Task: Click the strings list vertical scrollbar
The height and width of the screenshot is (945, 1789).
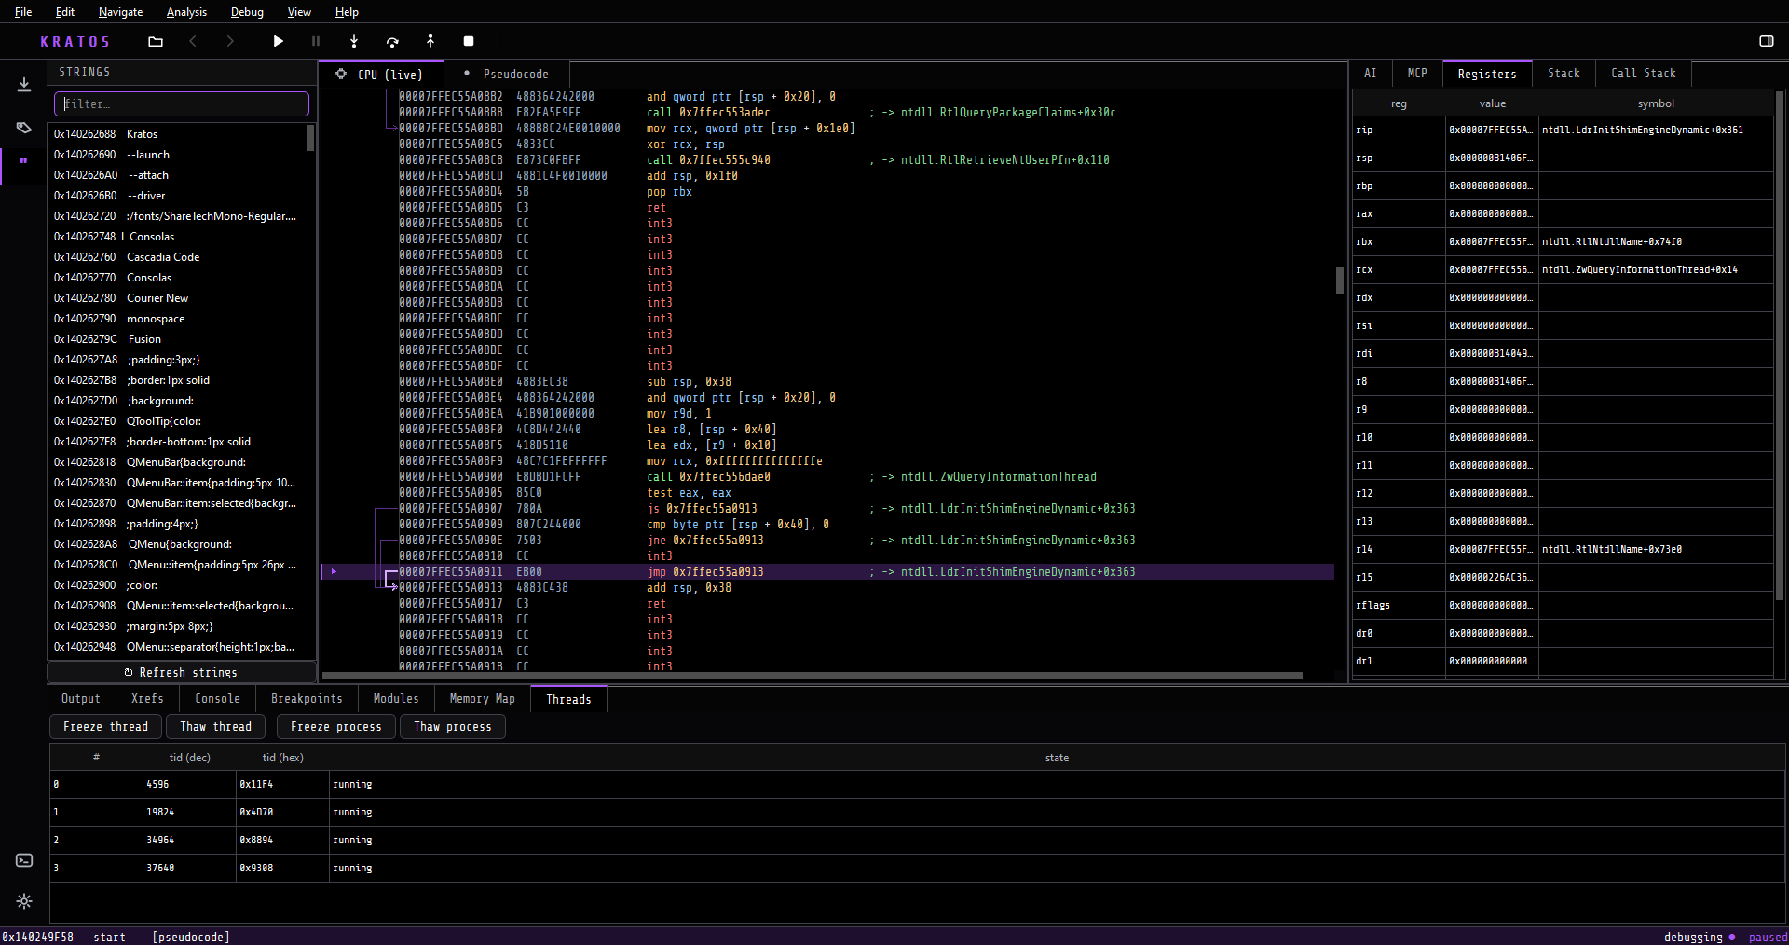Action: 310,138
